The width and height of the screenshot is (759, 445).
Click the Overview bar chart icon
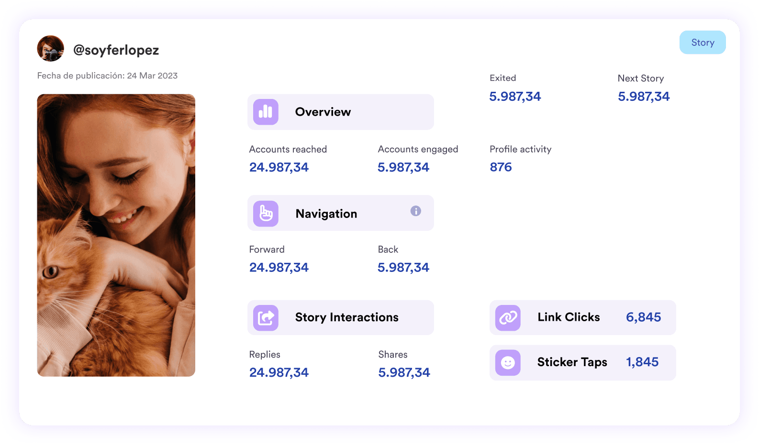point(266,112)
